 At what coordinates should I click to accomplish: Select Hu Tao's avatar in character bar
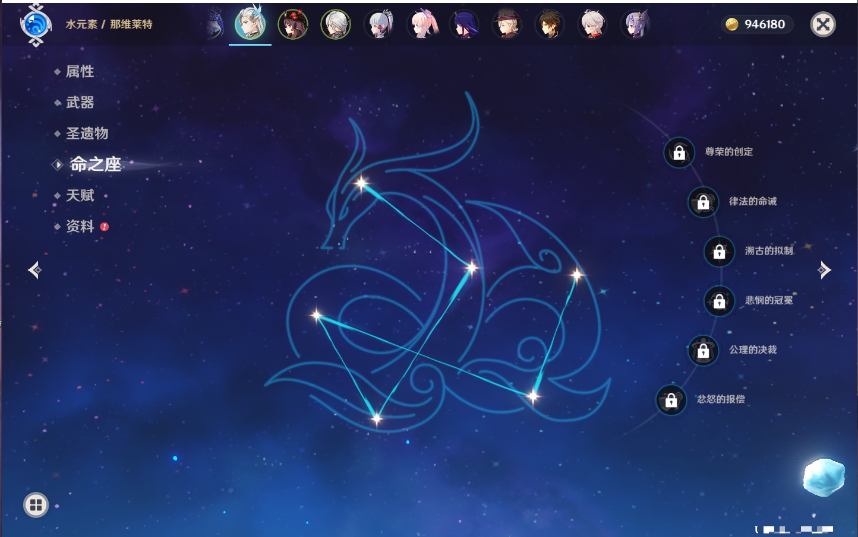pyautogui.click(x=293, y=25)
